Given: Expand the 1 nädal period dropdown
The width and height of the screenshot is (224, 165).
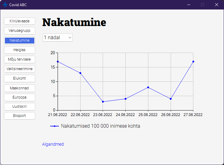Looking at the screenshot, I should [58, 37].
